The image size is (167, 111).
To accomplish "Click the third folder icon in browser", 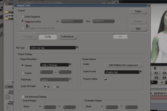I will (x=7, y=19).
